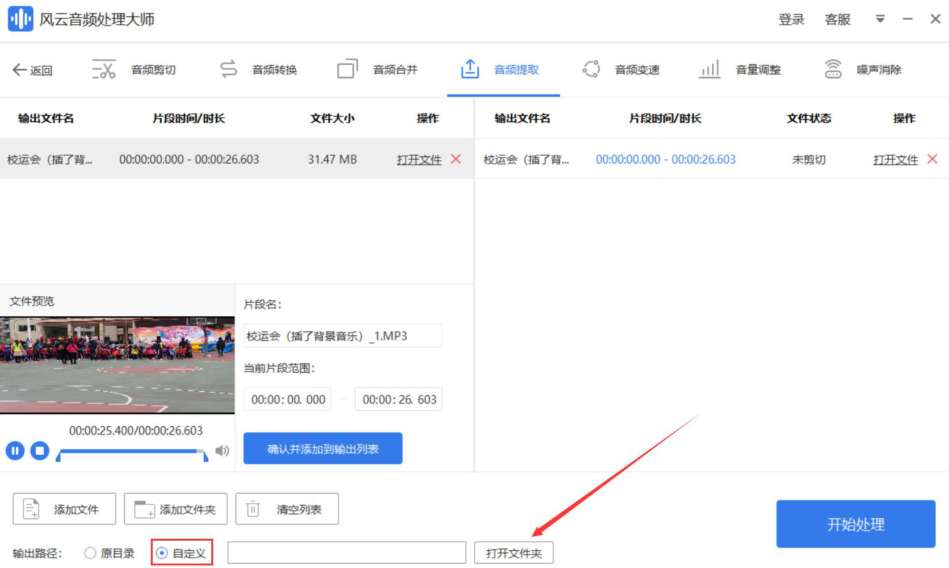Click 打开文件 in the left file list
Screen dimensions: 949x568
coord(419,160)
